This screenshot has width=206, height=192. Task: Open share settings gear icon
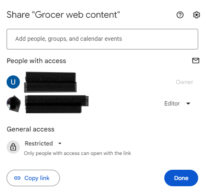point(197,15)
